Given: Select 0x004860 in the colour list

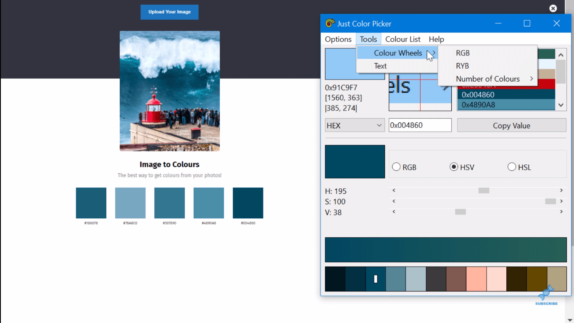Looking at the screenshot, I should pos(506,95).
